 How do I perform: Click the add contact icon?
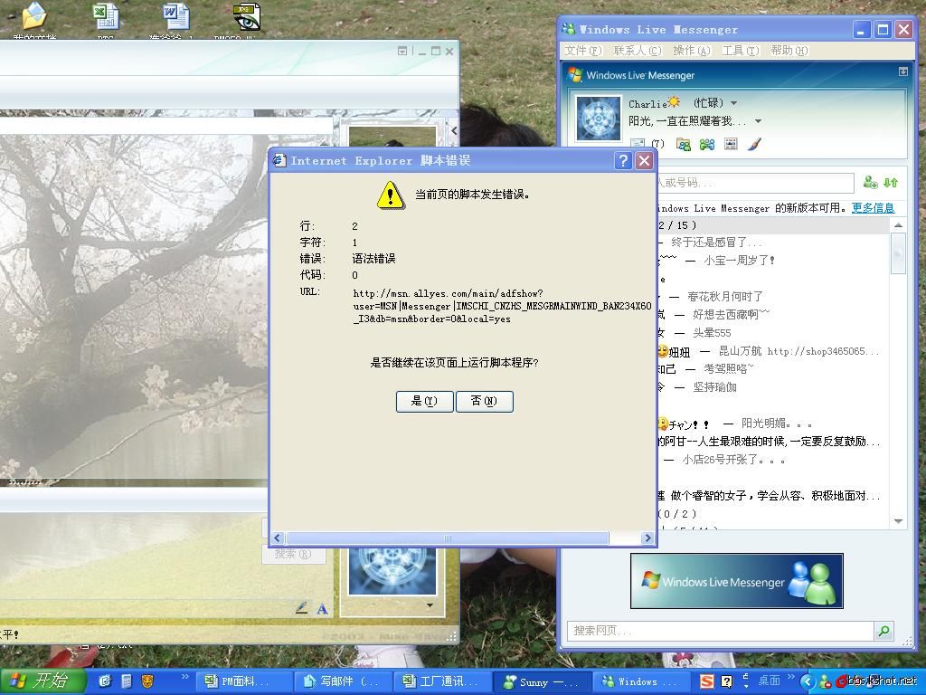tap(870, 183)
